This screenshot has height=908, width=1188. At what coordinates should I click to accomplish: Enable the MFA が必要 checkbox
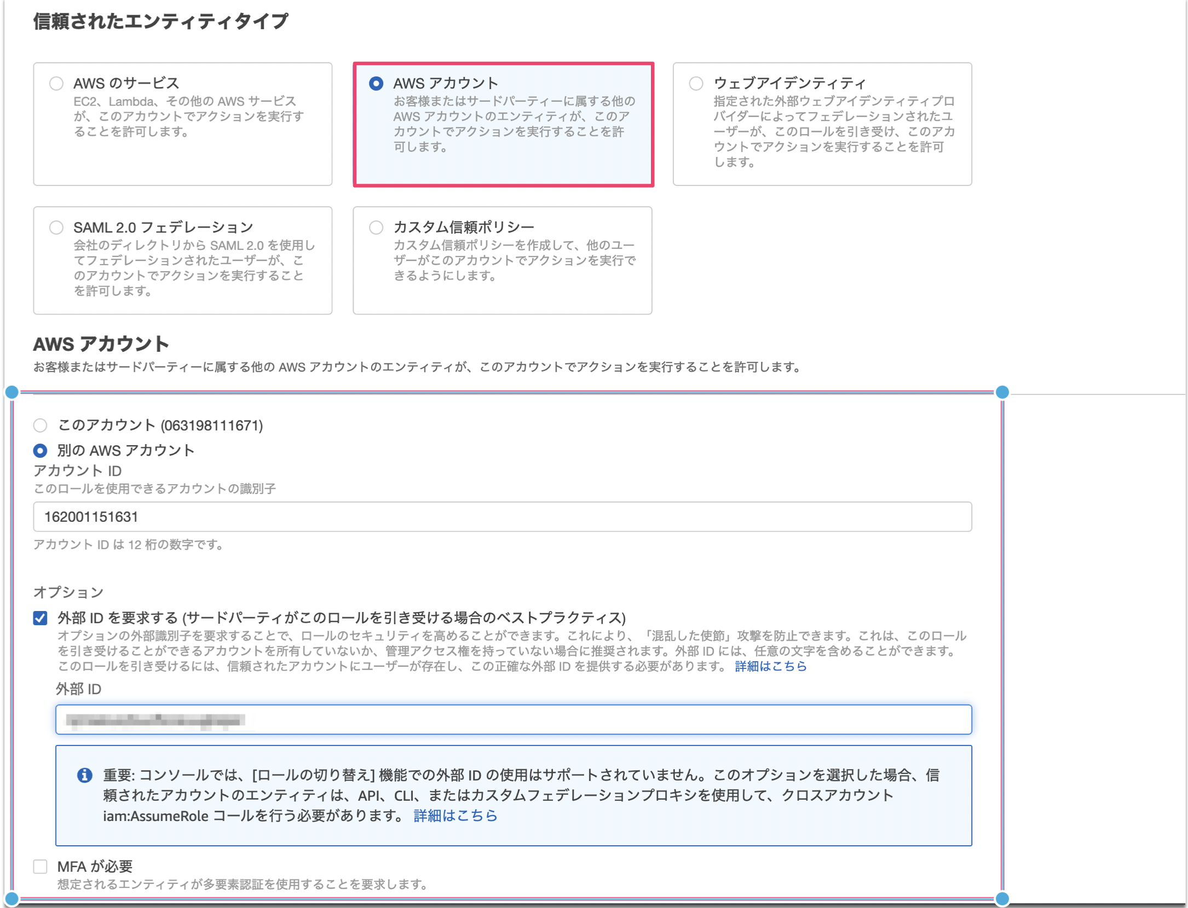(41, 866)
